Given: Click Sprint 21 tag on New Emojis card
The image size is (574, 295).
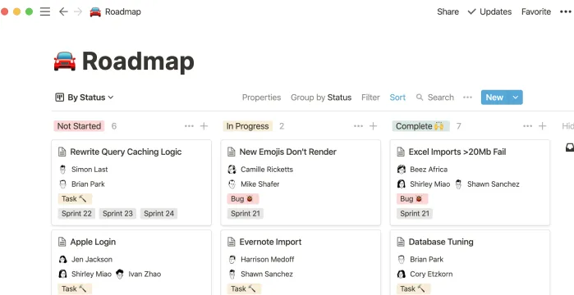Looking at the screenshot, I should 246,214.
